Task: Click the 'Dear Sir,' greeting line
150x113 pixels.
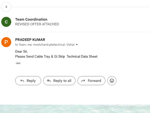Action: click(x=21, y=52)
